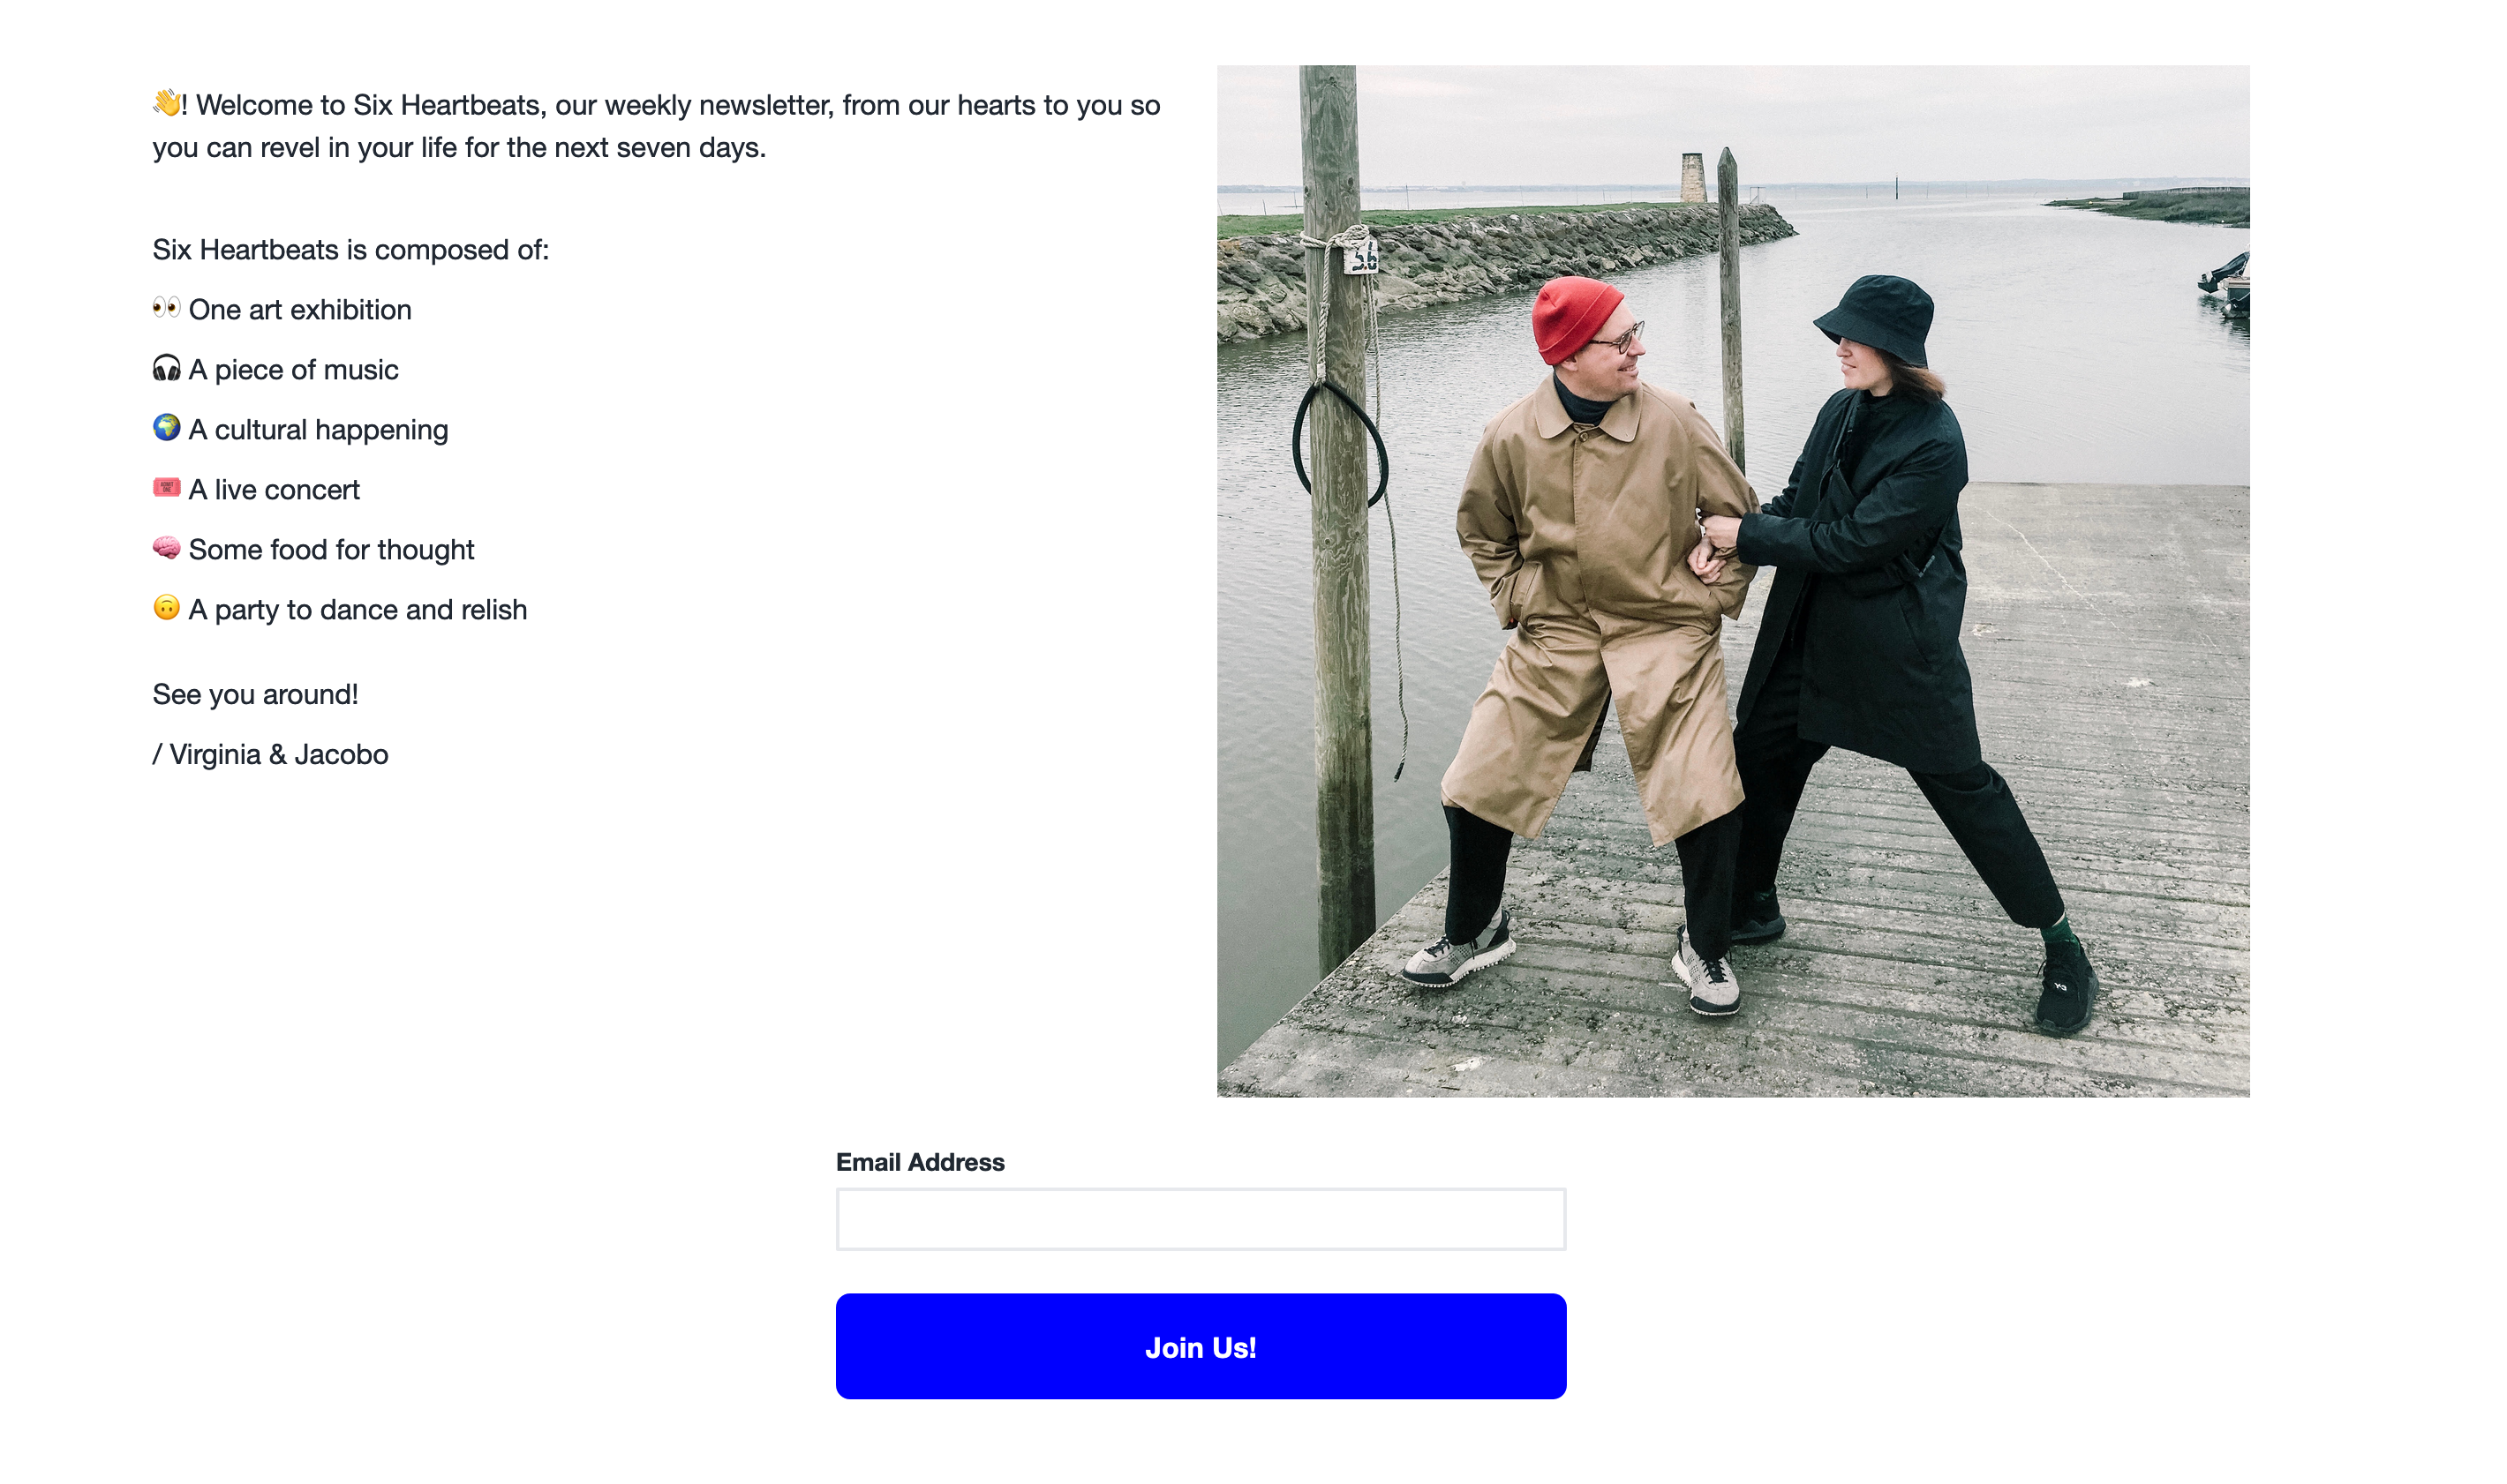Click the eyes emoji beside art exhibition
This screenshot has height=1484, width=2507.
coord(166,307)
